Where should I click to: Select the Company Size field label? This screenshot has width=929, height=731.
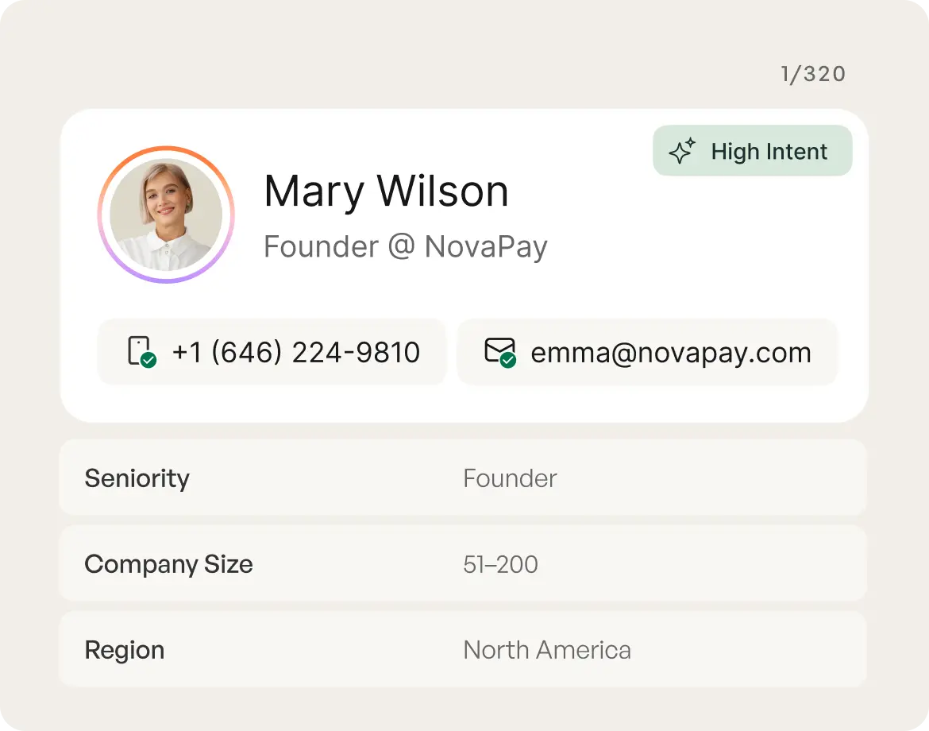pos(168,564)
